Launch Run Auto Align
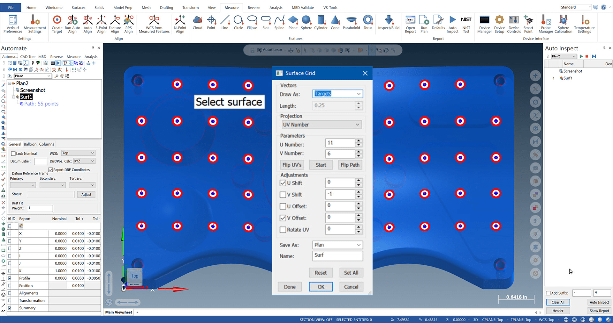The width and height of the screenshot is (613, 323). (x=72, y=24)
